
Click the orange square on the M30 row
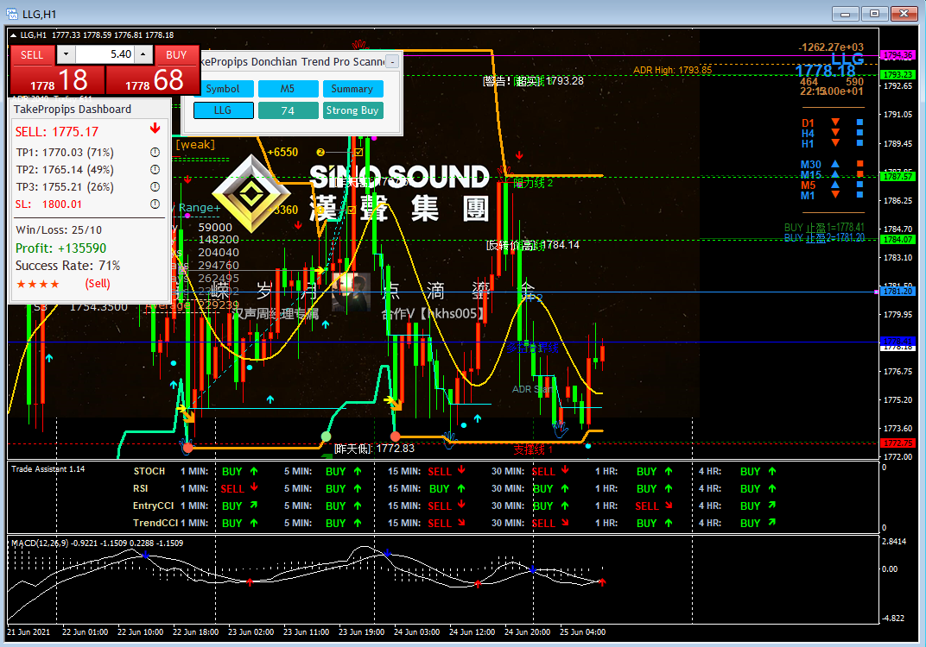click(x=859, y=163)
